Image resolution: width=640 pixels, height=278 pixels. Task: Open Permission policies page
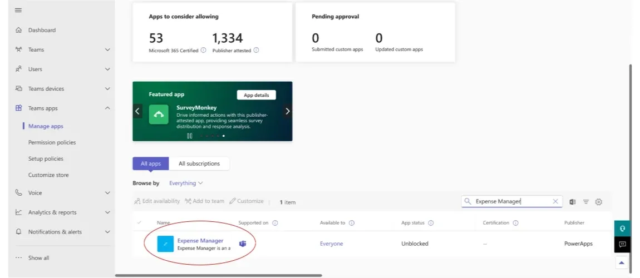click(52, 142)
